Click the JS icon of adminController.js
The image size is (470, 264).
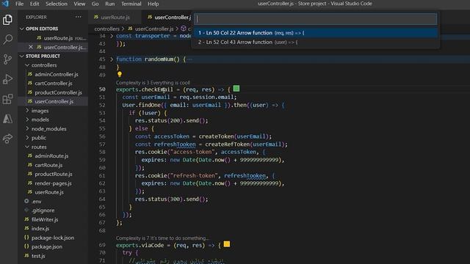(30, 74)
